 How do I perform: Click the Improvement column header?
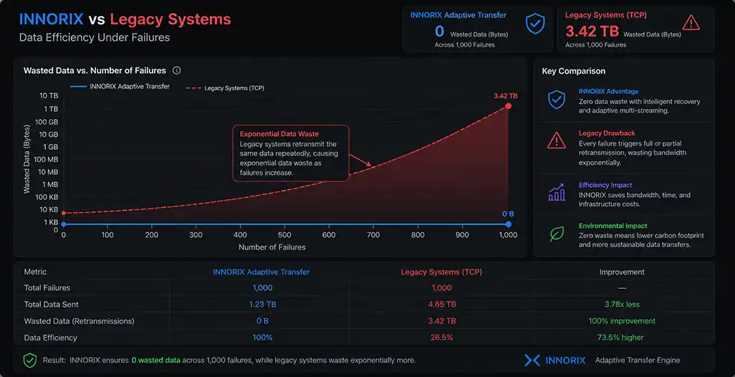click(622, 272)
